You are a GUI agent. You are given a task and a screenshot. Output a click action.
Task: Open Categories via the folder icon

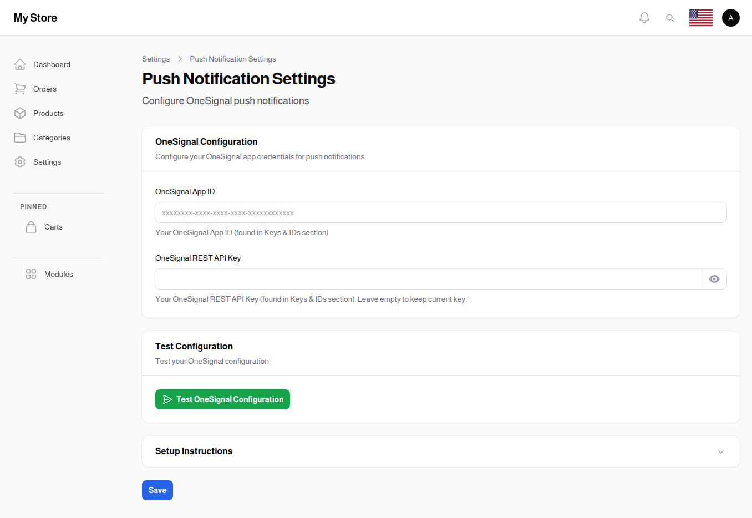pos(20,138)
